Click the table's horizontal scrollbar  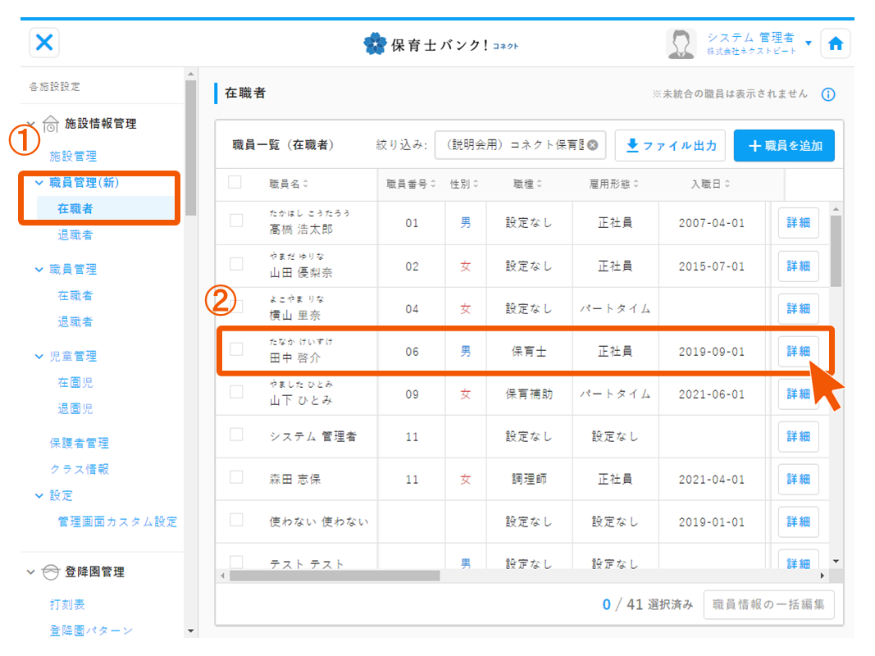(x=335, y=576)
